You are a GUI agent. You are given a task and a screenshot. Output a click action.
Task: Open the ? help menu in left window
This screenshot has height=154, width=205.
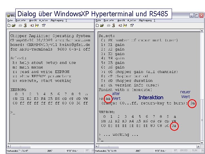(x=66, y=20)
